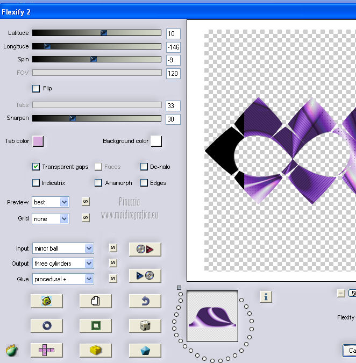The height and width of the screenshot is (363, 356).
Task: Click the large flexify preview image
Action: click(271, 151)
